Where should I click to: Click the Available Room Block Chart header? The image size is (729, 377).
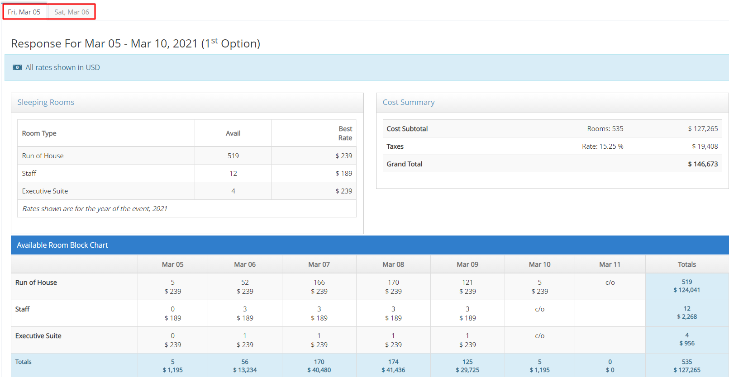62,245
